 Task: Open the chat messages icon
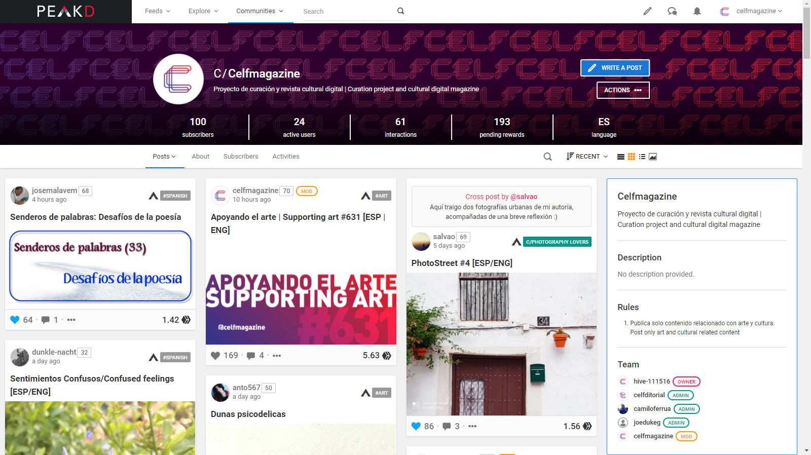672,11
